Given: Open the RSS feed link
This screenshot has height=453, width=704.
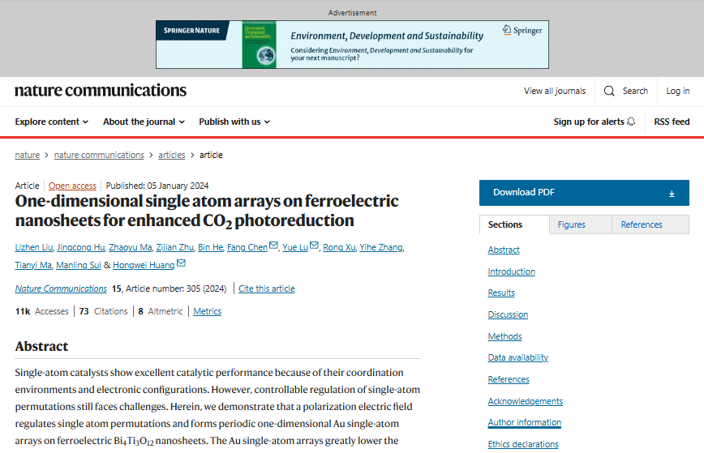Looking at the screenshot, I should (x=672, y=122).
